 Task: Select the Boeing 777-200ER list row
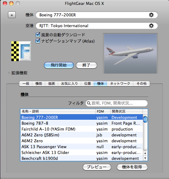82,117
